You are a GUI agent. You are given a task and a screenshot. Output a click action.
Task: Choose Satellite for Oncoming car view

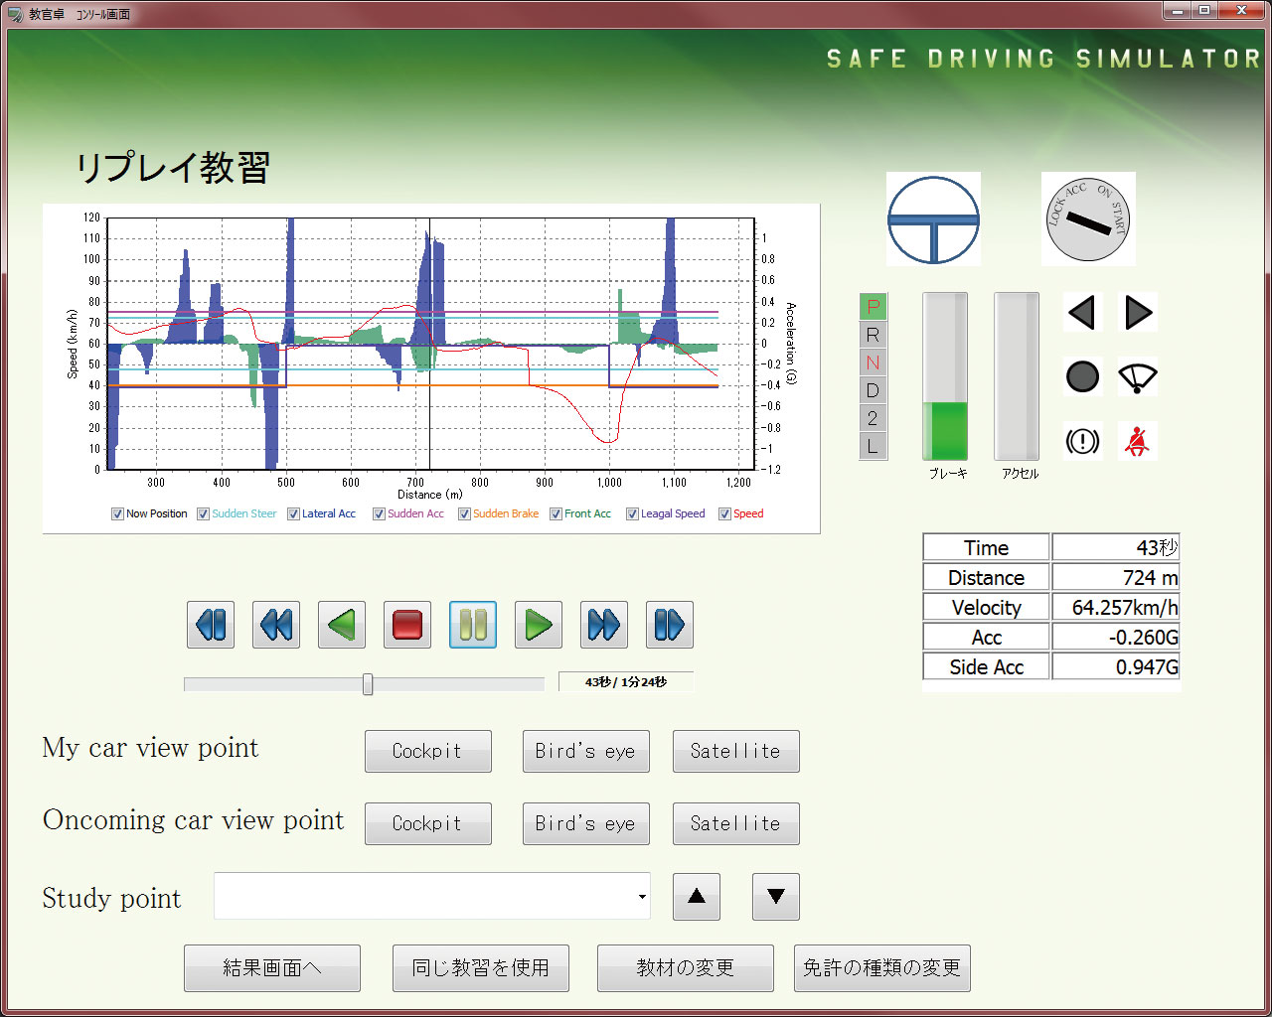tap(735, 823)
